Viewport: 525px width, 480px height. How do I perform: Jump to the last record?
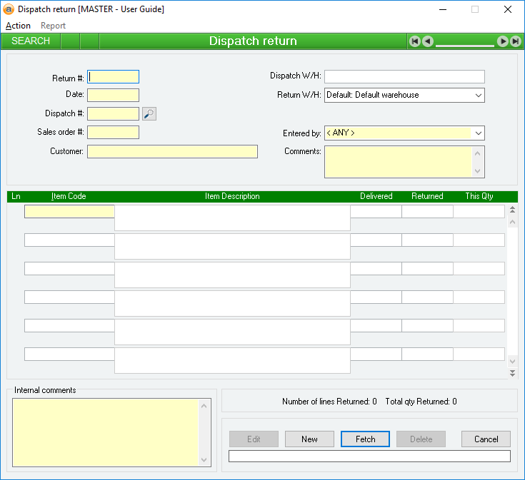[x=515, y=41]
